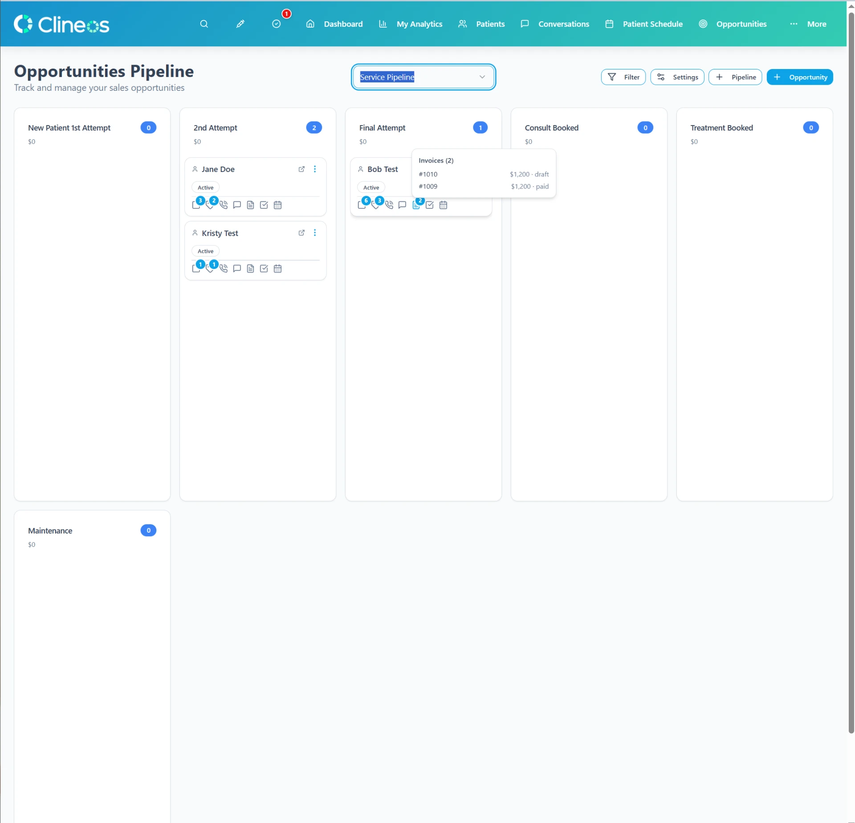Open the invoice document icon on Jane Doe's card
This screenshot has height=823, width=855.
(250, 205)
